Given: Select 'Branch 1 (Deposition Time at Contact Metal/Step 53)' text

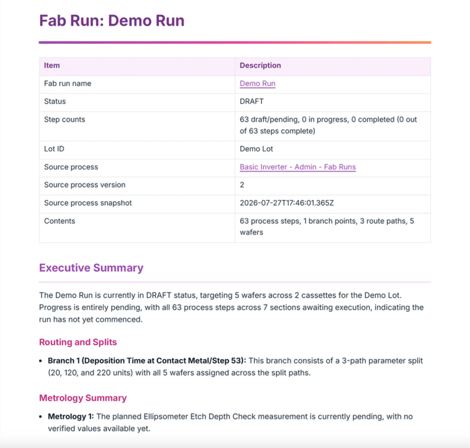Looking at the screenshot, I should pyautogui.click(x=147, y=361).
